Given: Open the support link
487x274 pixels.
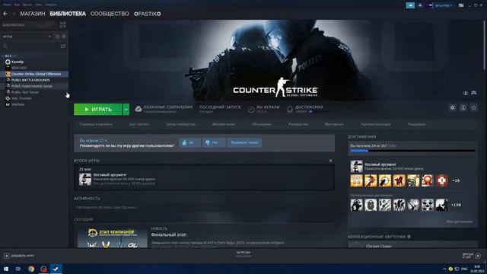Looking at the screenshot, I should (416, 124).
